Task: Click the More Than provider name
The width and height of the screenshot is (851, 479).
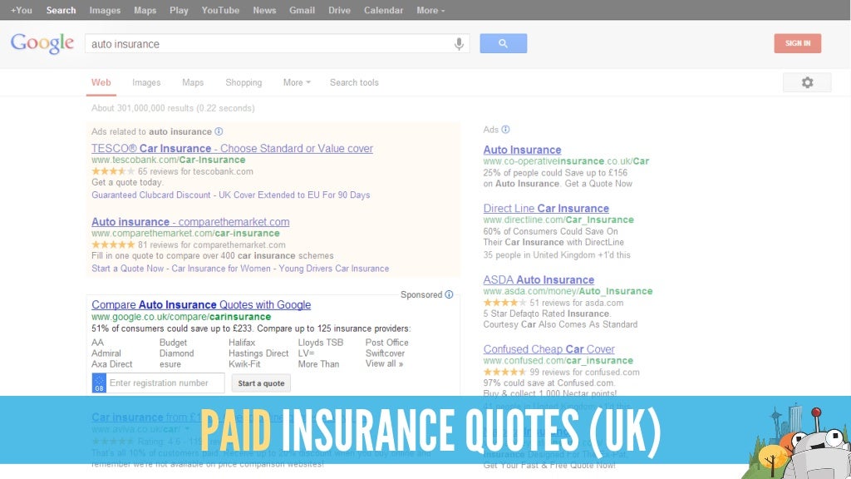Action: tap(318, 364)
